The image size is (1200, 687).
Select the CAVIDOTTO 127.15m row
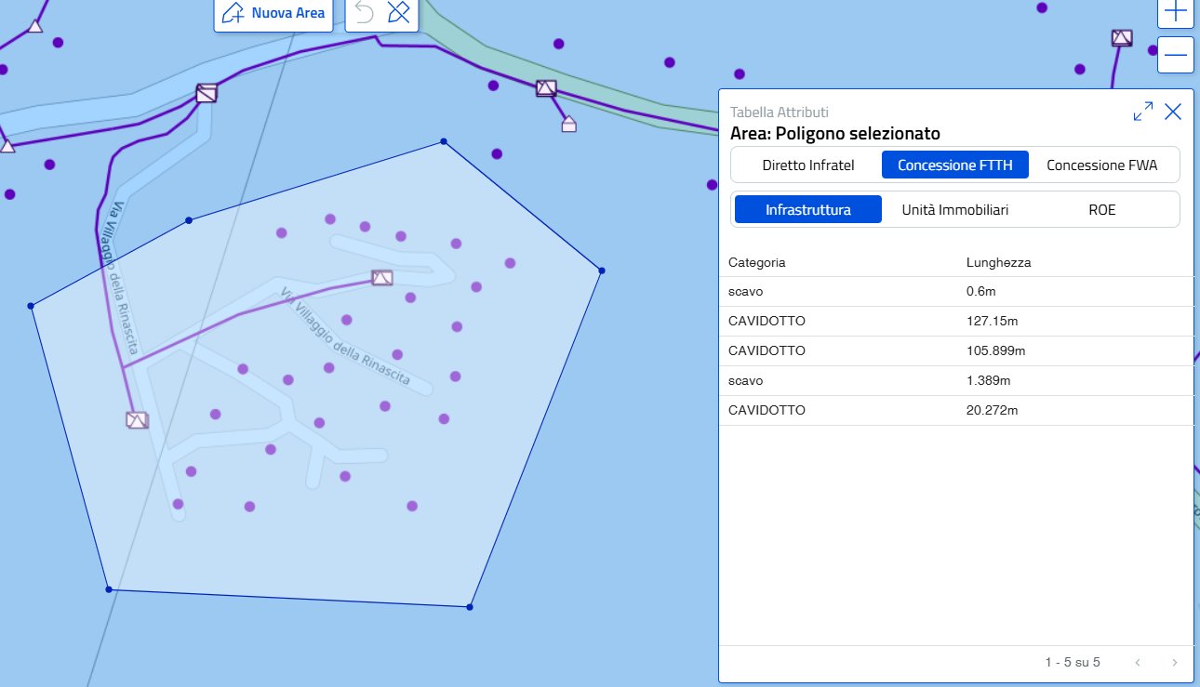tap(955, 321)
